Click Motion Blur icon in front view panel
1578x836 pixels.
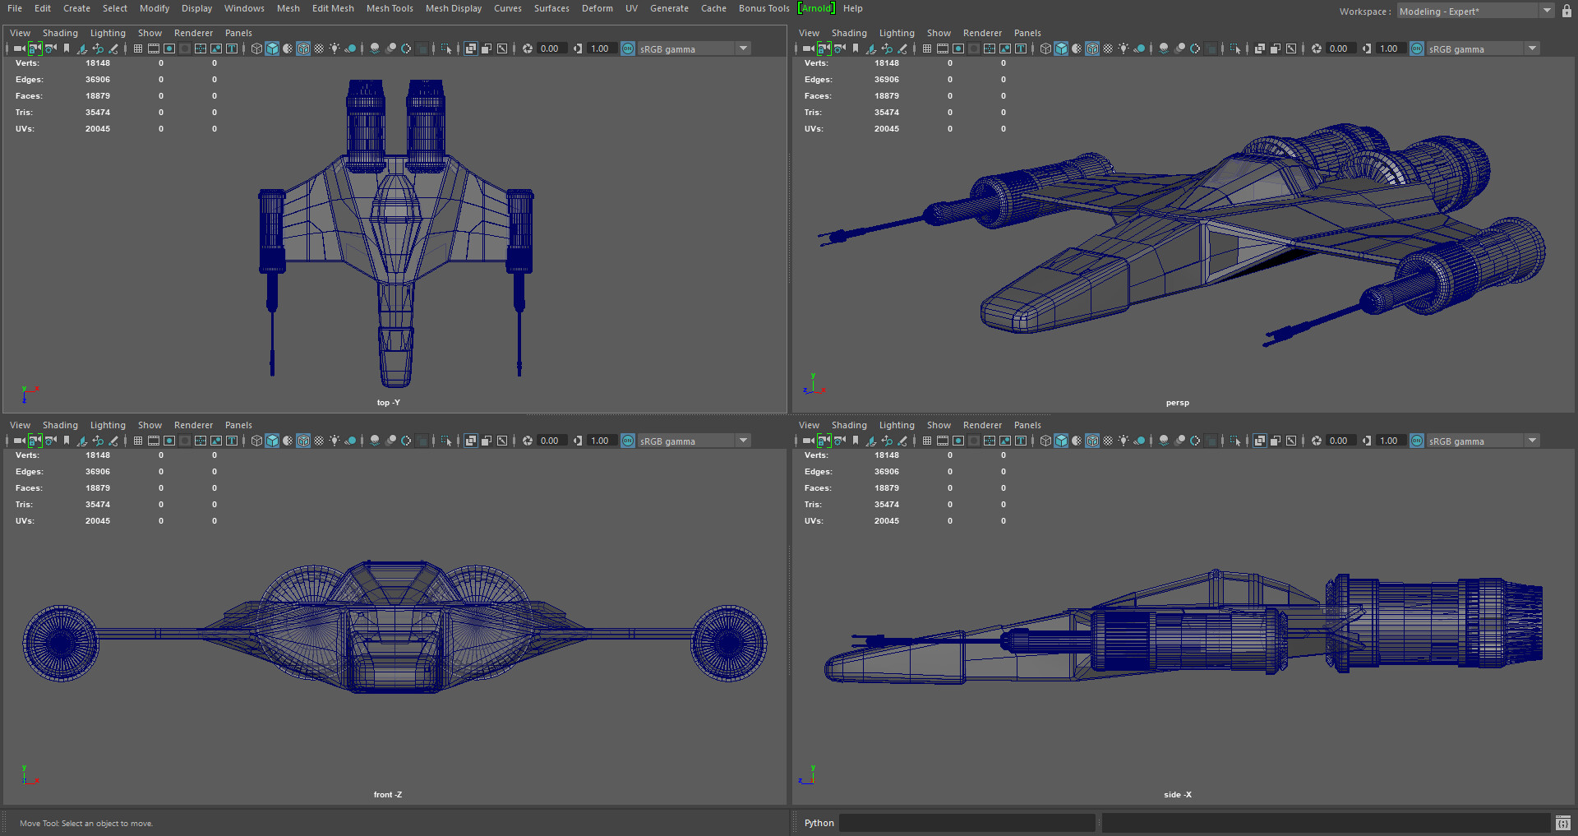coord(391,441)
